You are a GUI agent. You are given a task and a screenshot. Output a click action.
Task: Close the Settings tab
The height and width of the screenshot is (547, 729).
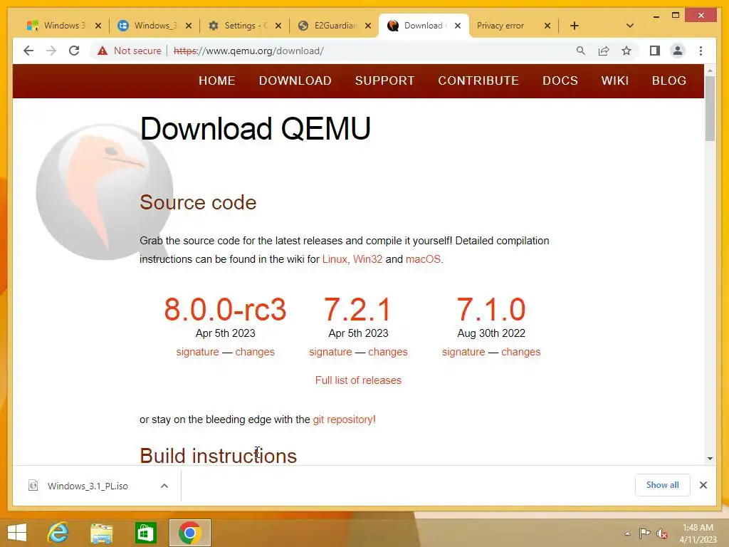tap(278, 26)
